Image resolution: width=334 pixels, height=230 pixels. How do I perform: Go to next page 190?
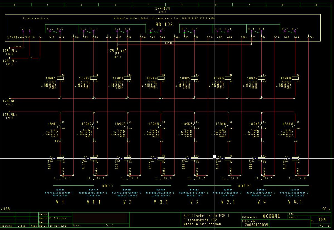324,209
